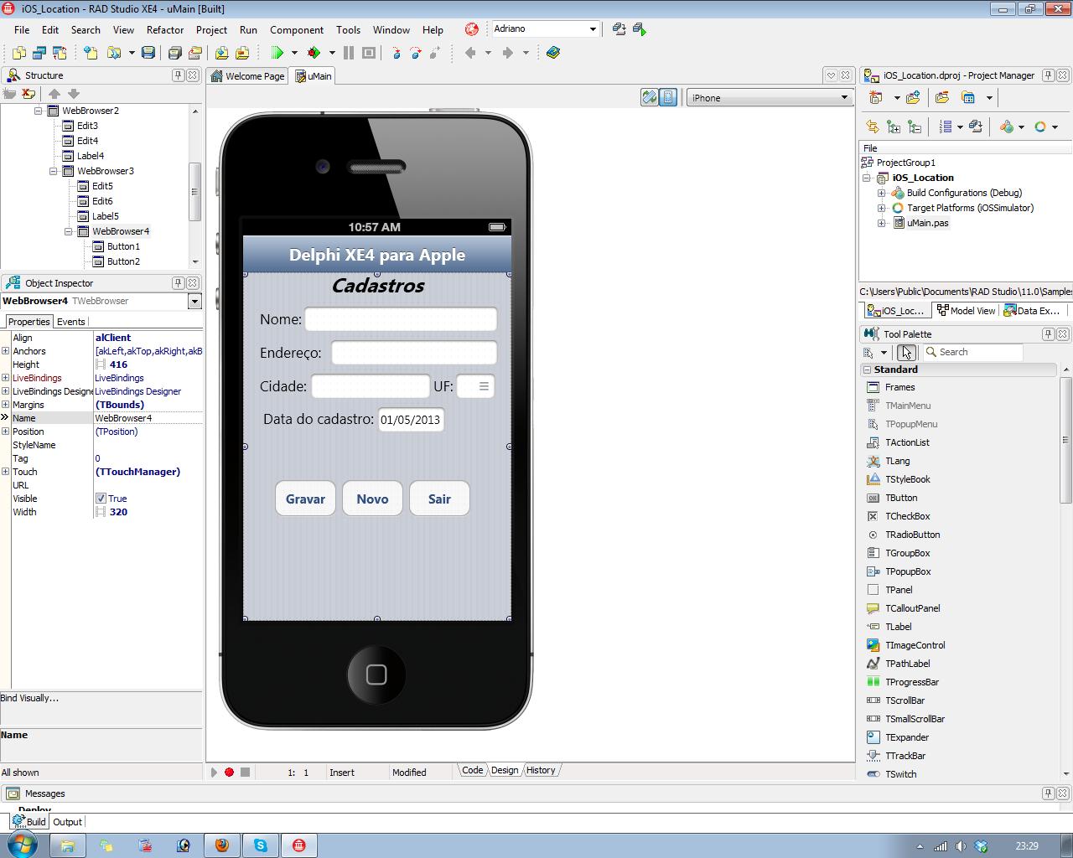Expand all nodes in Project Manager toolbar
The height and width of the screenshot is (858, 1073).
(x=894, y=127)
